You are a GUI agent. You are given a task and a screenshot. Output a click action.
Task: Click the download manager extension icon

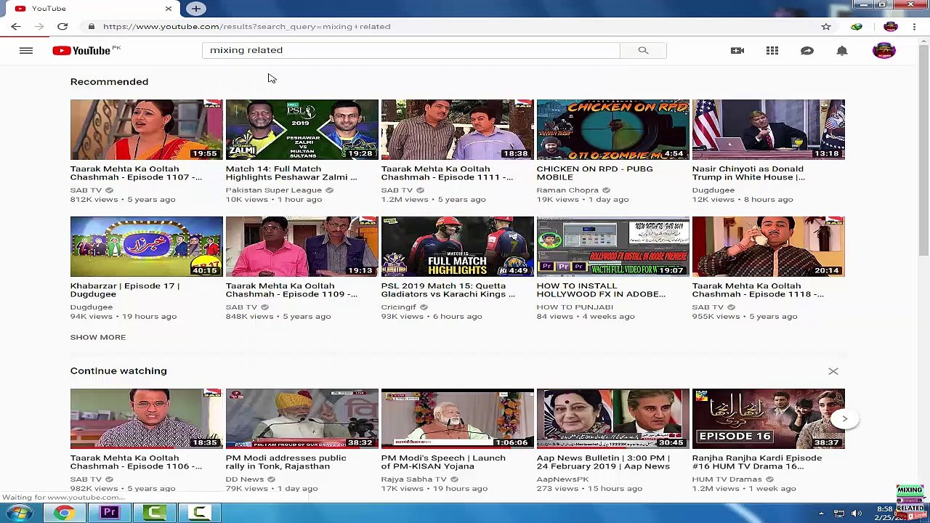(857, 26)
